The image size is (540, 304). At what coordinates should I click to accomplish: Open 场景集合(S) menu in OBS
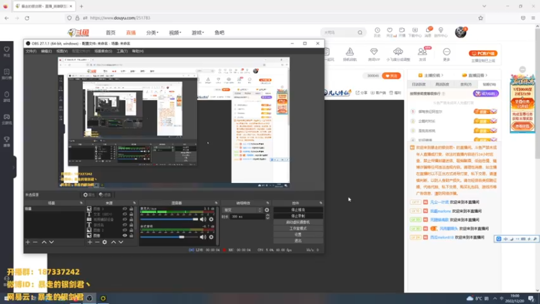(x=103, y=51)
